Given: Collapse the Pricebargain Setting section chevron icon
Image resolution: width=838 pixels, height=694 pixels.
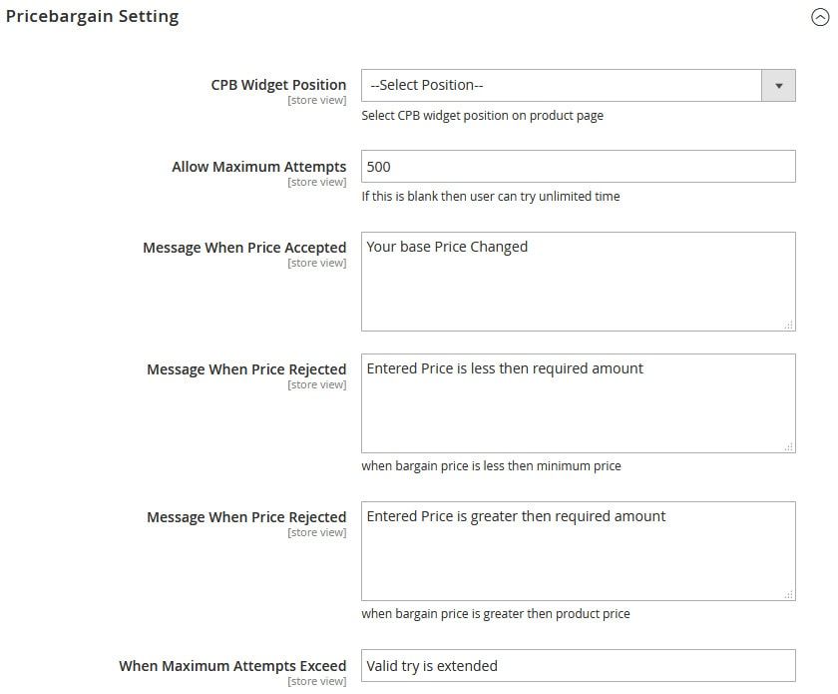Looking at the screenshot, I should (x=820, y=18).
